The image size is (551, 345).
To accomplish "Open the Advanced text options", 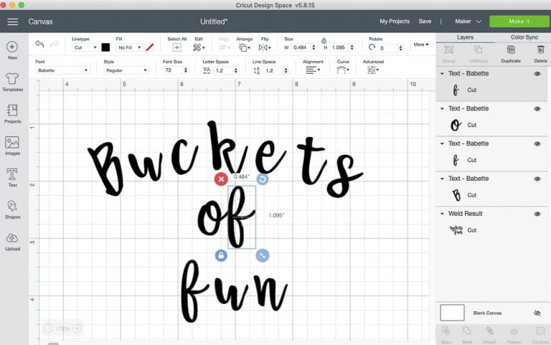I will 373,70.
